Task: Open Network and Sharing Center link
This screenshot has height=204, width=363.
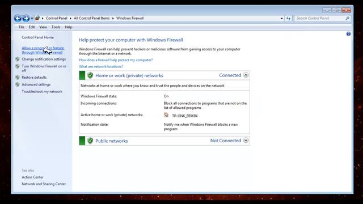Action: [44, 184]
